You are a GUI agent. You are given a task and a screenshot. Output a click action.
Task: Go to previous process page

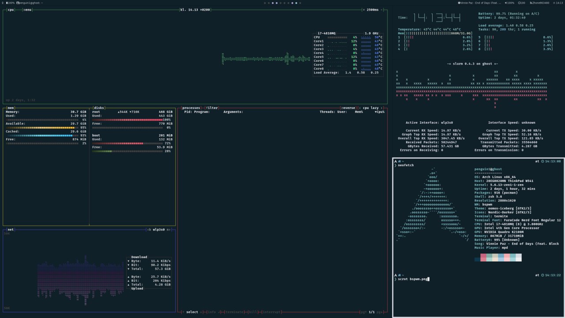tap(364, 312)
